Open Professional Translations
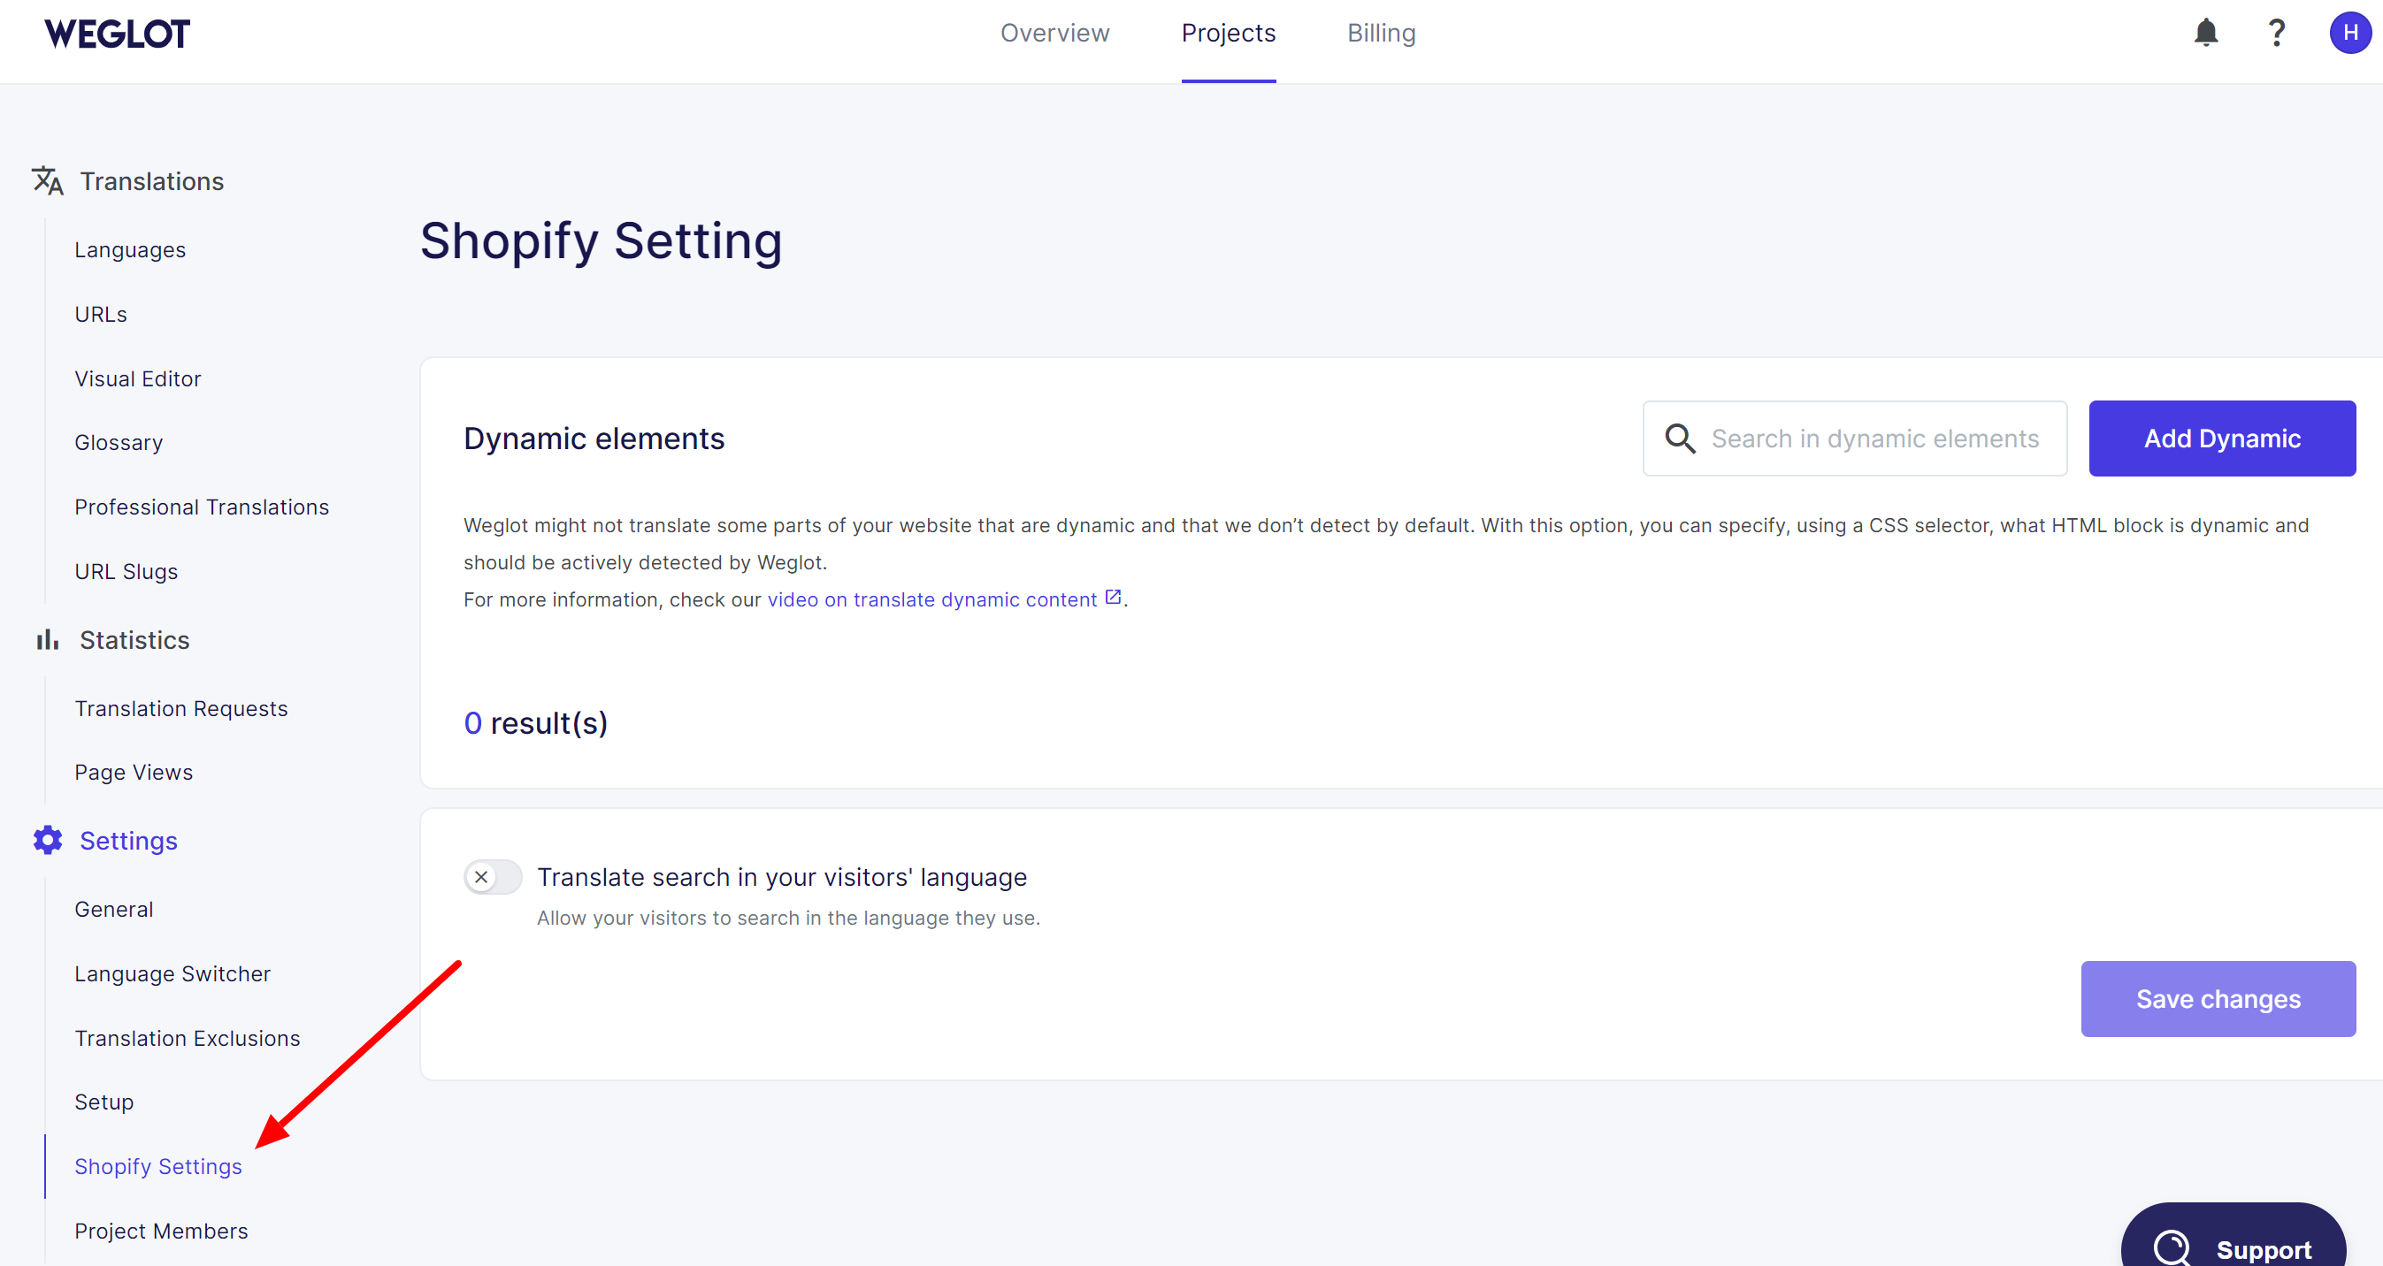The width and height of the screenshot is (2383, 1266). [202, 507]
